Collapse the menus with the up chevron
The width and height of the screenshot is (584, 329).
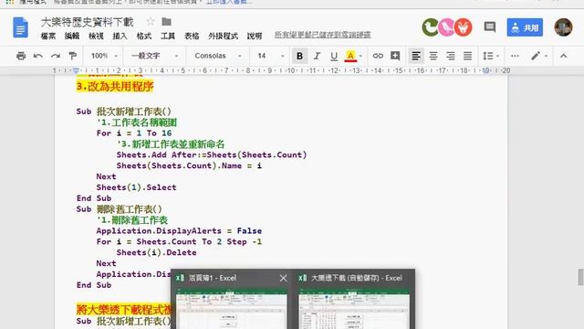click(564, 56)
